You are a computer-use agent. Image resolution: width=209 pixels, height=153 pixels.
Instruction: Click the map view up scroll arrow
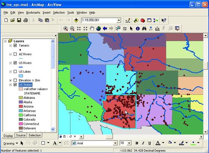point(206,35)
